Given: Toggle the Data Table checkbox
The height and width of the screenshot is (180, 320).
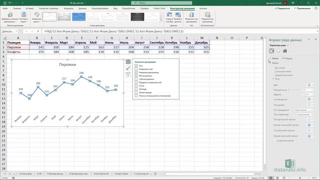Looking at the screenshot, I should point(136,79).
